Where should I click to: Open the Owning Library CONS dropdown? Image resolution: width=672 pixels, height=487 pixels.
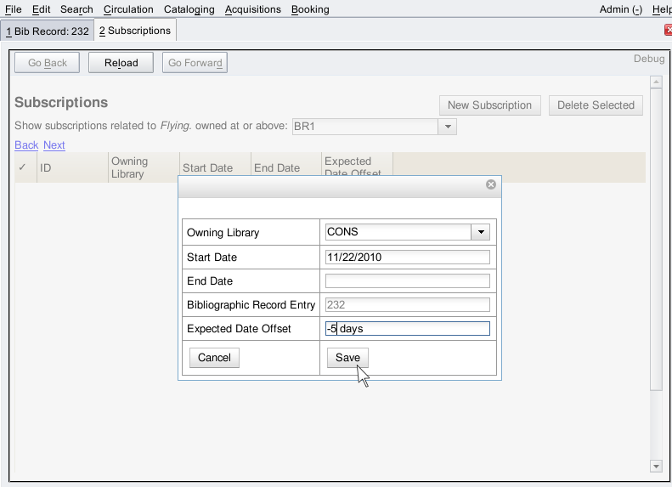pyautogui.click(x=481, y=232)
